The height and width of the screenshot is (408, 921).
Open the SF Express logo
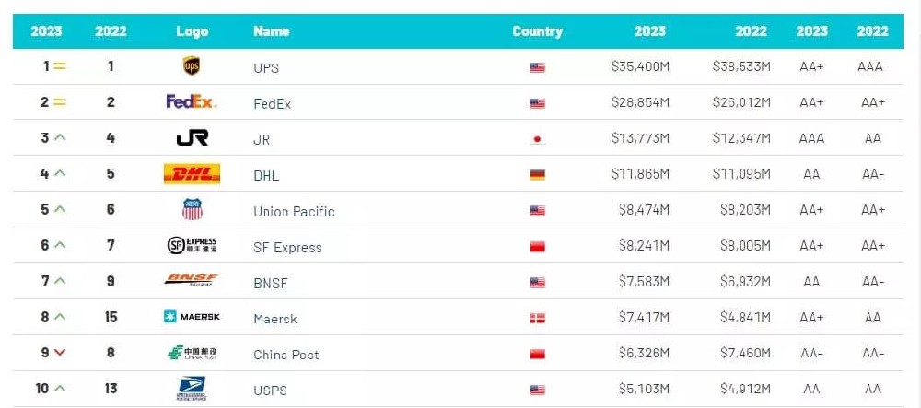tap(192, 246)
